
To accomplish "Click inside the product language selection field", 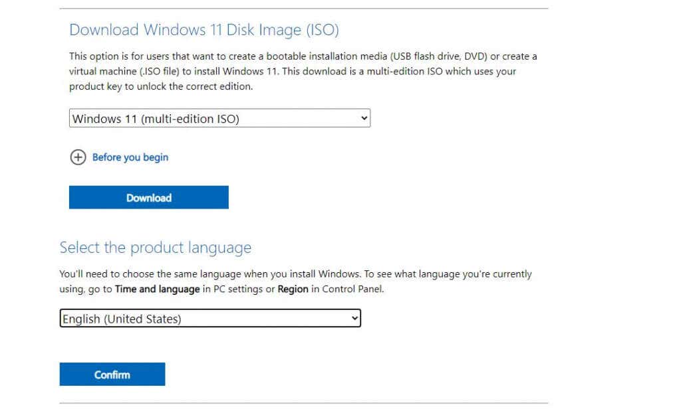I will coord(200,318).
